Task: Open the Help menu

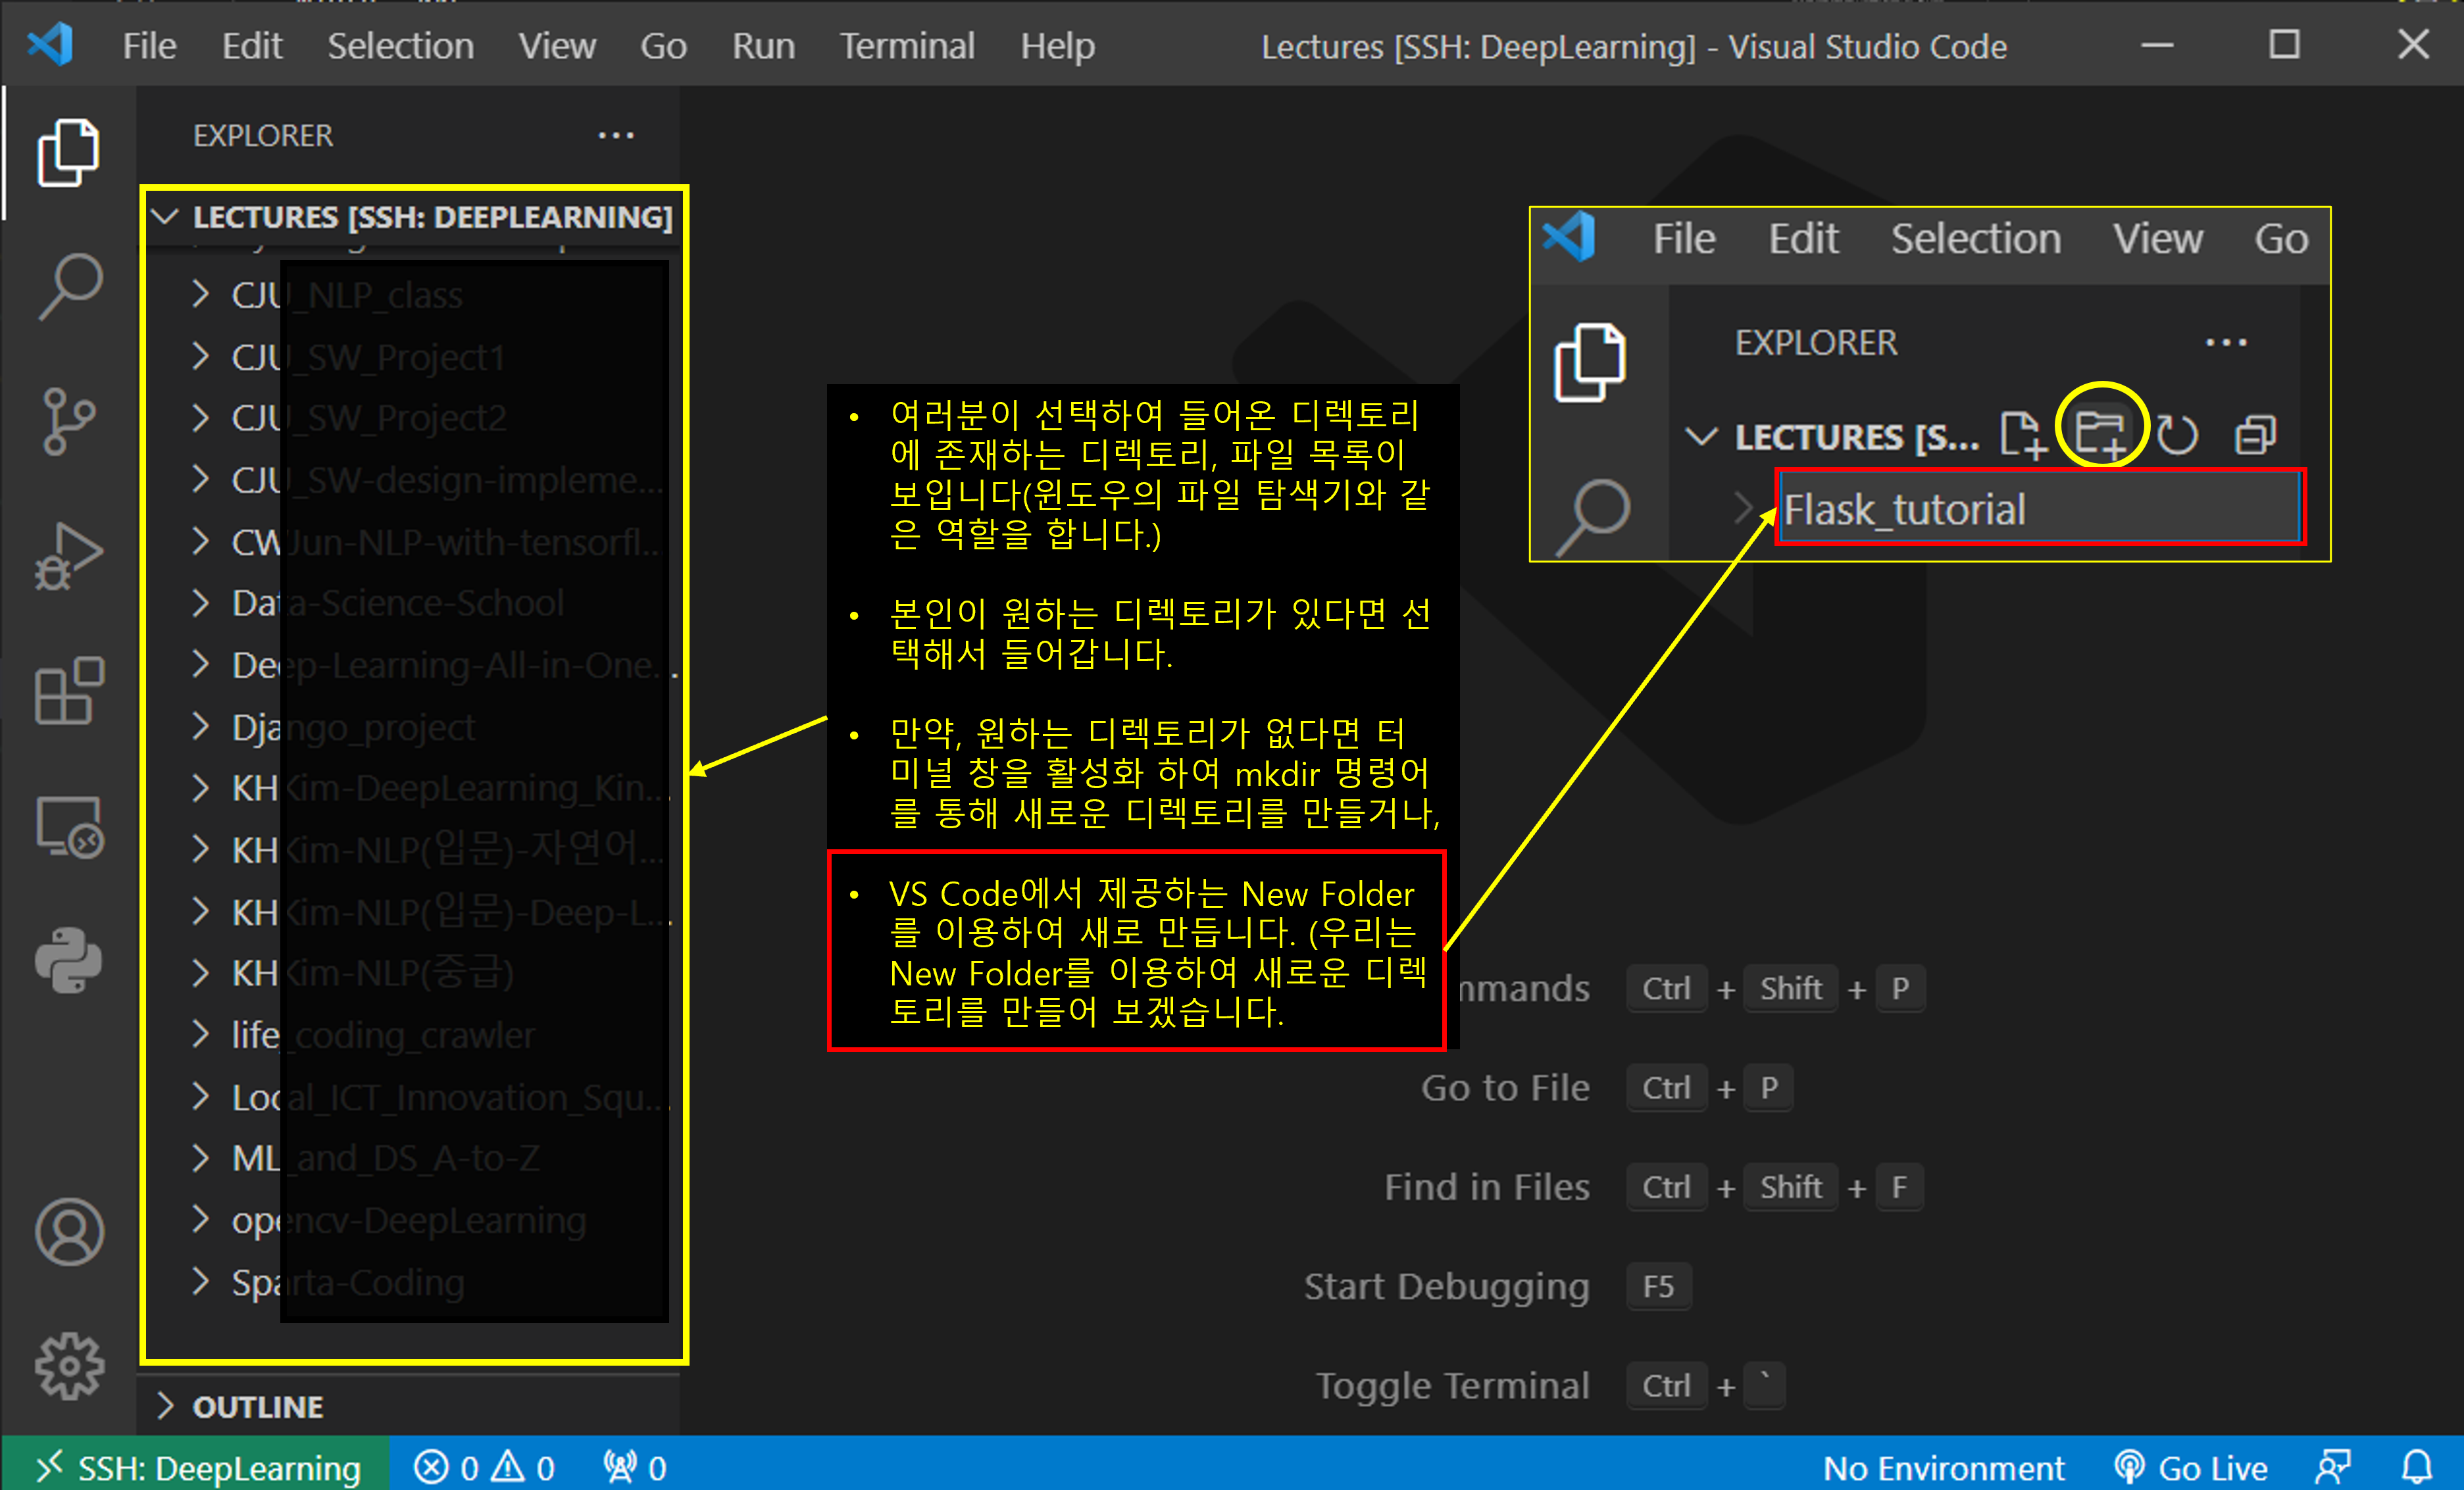Action: click(x=1057, y=46)
